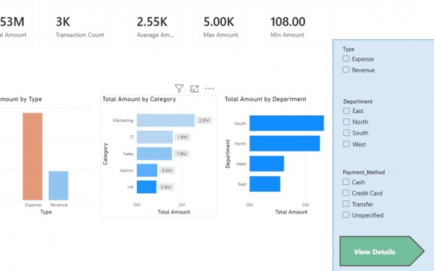The height and width of the screenshot is (271, 434).
Task: Select the Max Amount card
Action: point(222,26)
